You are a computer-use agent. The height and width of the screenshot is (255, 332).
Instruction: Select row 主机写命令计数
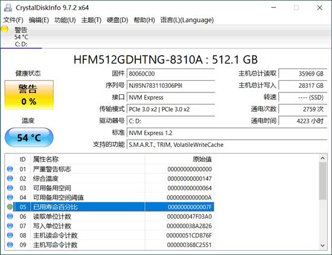pyautogui.click(x=110, y=245)
